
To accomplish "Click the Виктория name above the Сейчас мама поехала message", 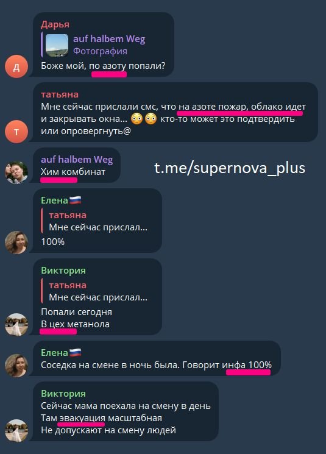I will [63, 394].
